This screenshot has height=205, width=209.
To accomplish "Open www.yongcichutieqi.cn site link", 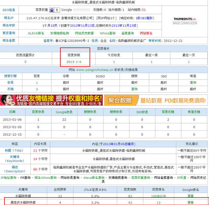I will pyautogui.click(x=95, y=70).
